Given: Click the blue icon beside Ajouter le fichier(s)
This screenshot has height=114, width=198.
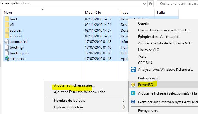Looking at the screenshot, I should [133, 93].
